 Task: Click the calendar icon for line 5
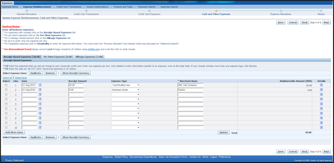tap(40, 104)
